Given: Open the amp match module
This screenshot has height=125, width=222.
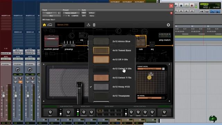Looking at the screenshot, I should (164, 35).
